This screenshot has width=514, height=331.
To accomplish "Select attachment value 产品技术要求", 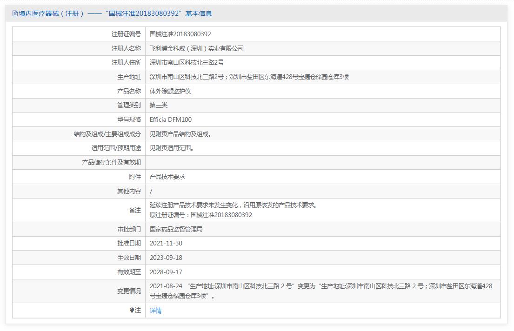I will click(x=167, y=177).
